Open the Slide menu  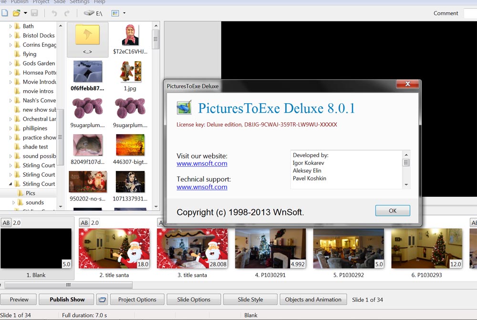tap(60, 2)
